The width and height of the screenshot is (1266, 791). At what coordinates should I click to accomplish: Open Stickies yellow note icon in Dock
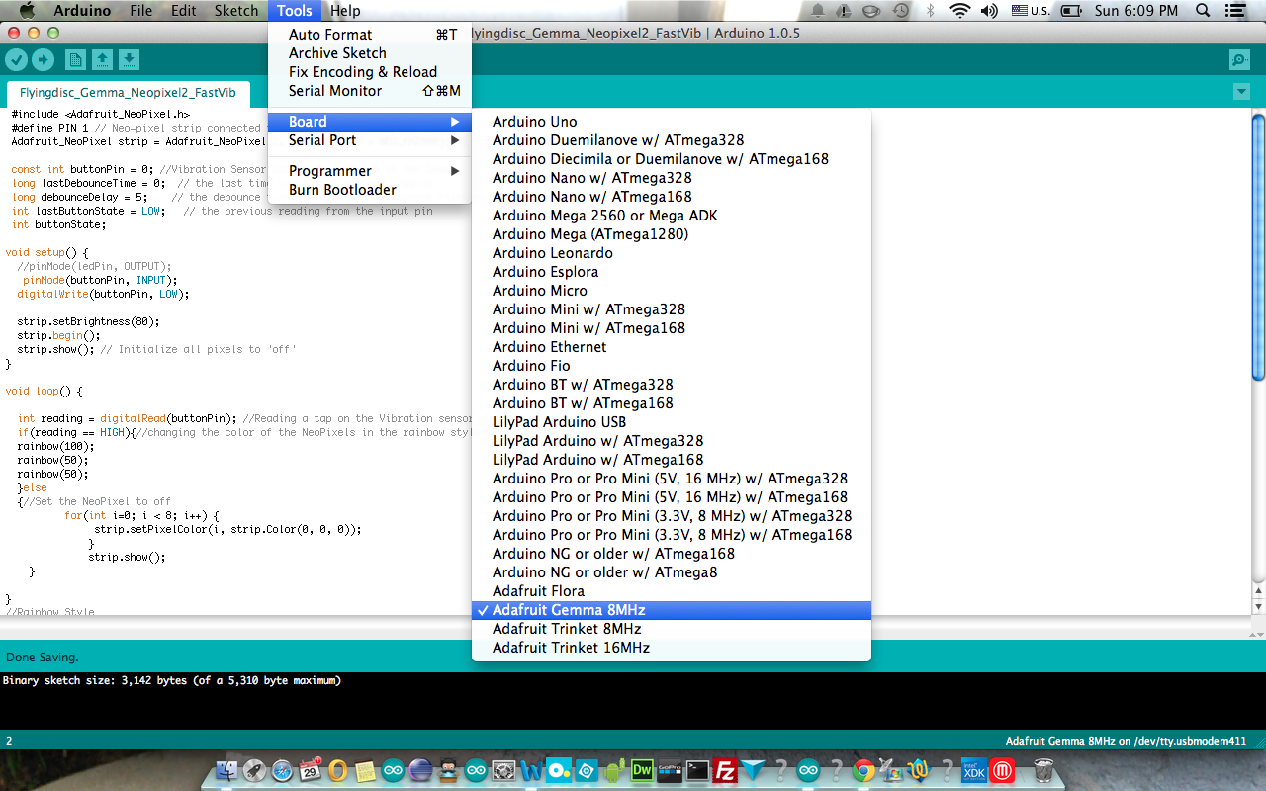[365, 770]
